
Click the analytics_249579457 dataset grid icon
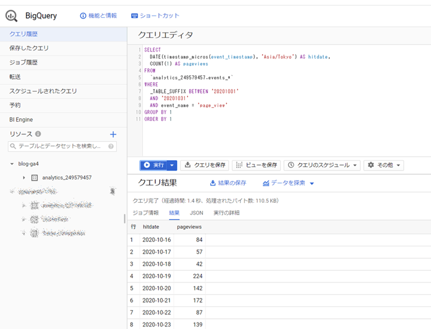click(34, 178)
